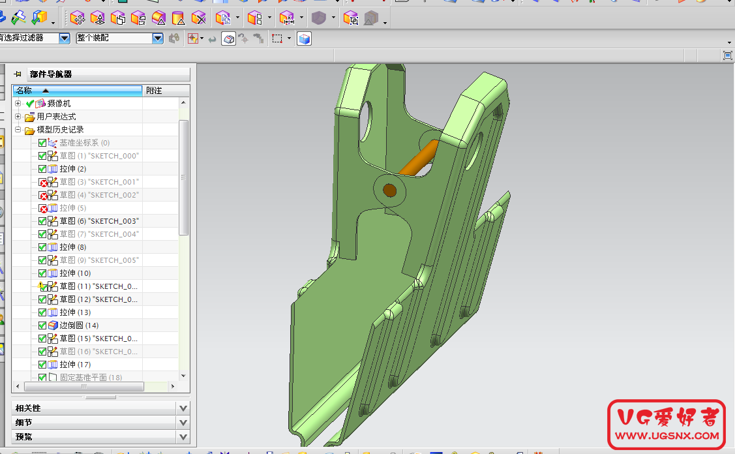Expand the 用户表达式 tree node
This screenshot has height=454, width=735.
click(x=18, y=116)
